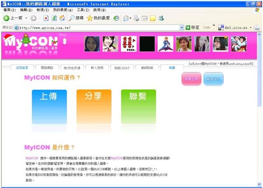Open the Back button history dropdown
The image size is (263, 188).
[x=26, y=18]
